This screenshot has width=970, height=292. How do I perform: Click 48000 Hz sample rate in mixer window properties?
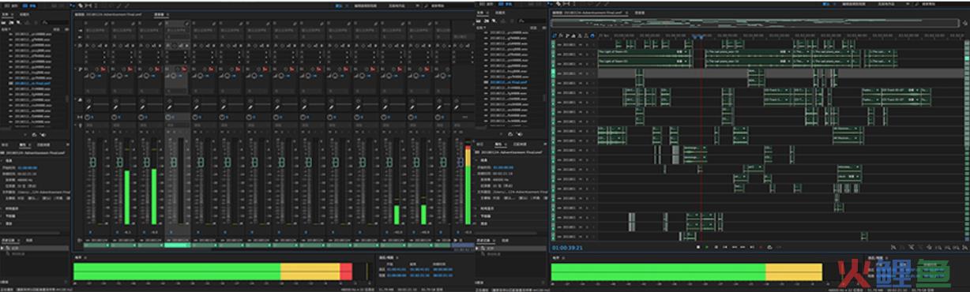click(26, 180)
